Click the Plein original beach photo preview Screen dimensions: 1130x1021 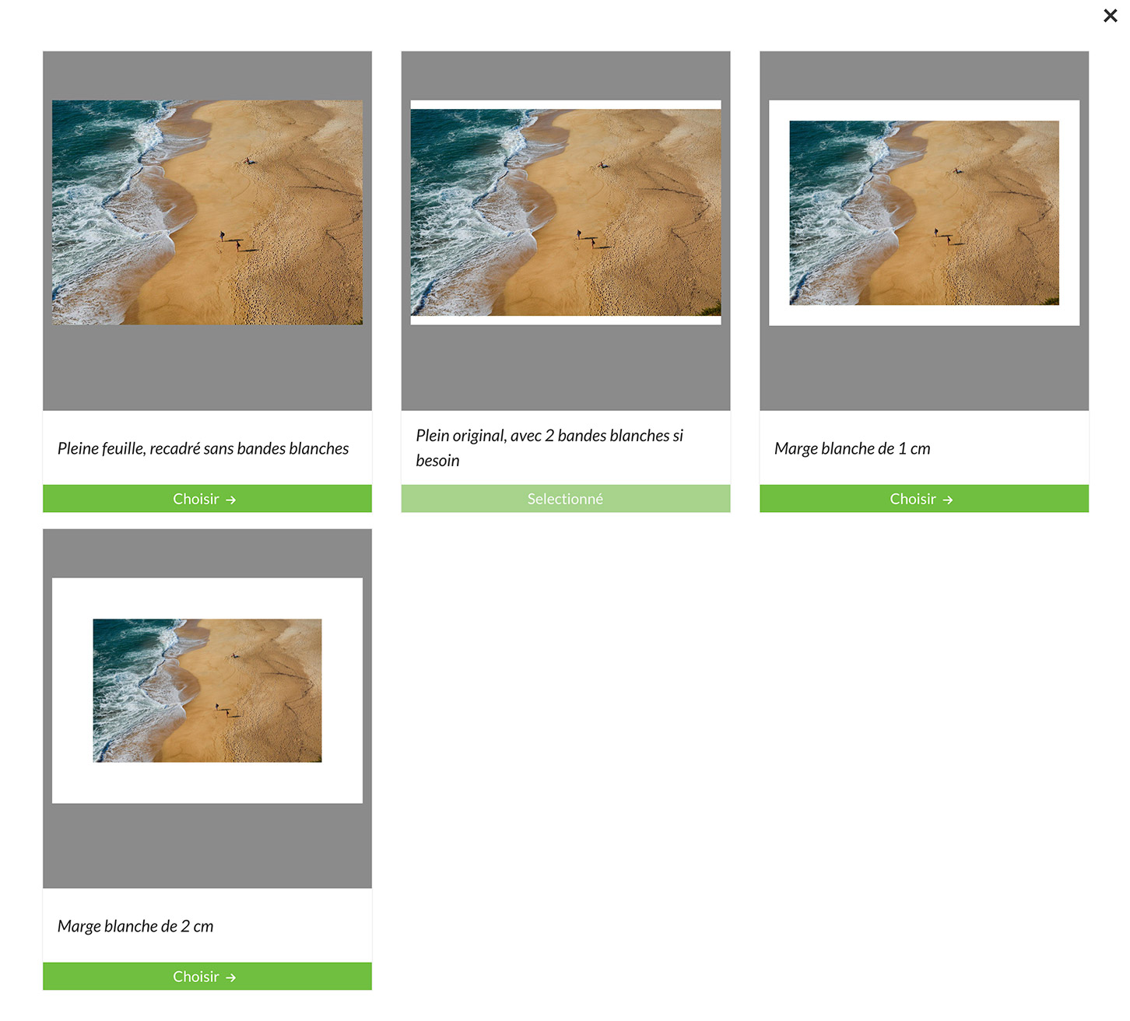(565, 212)
